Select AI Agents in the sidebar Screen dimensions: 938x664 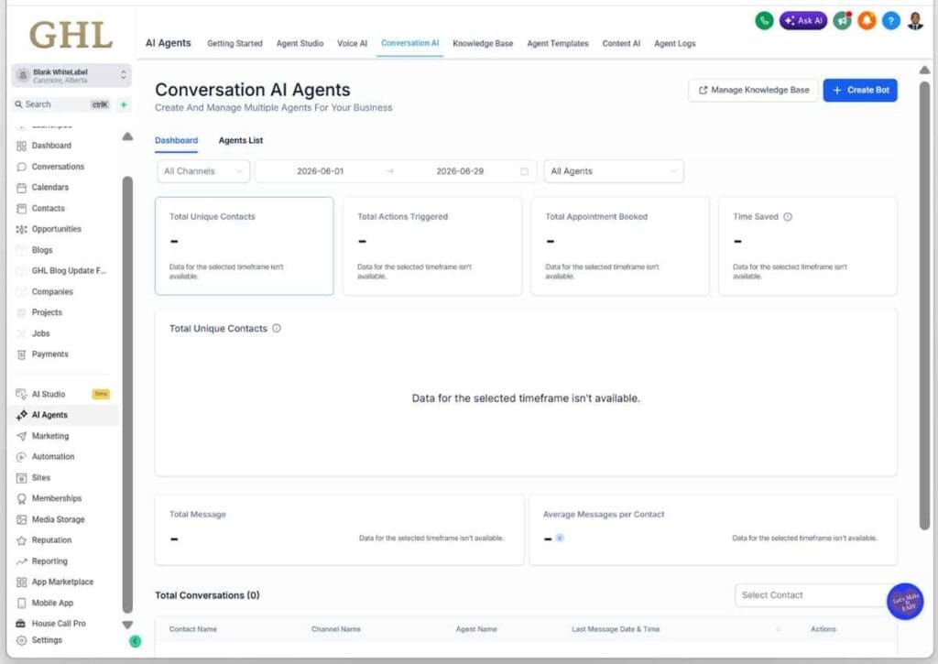[x=49, y=415]
